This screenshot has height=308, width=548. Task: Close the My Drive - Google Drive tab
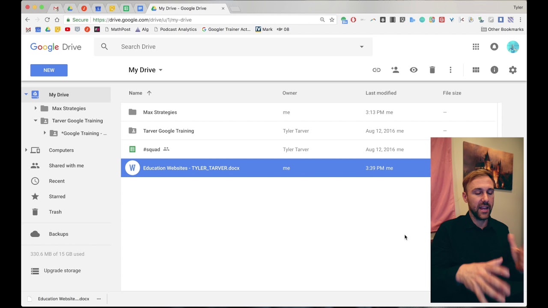tap(223, 8)
